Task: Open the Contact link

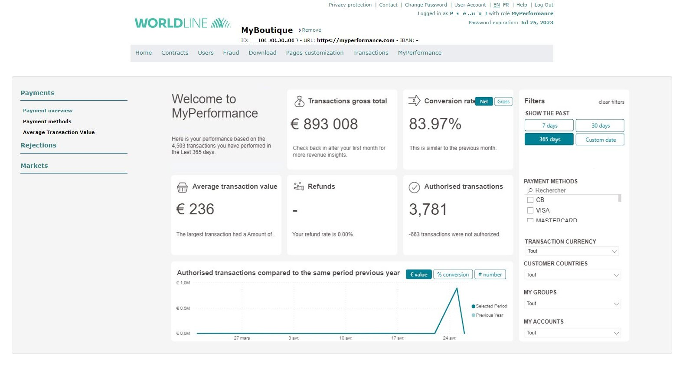Action: point(388,5)
